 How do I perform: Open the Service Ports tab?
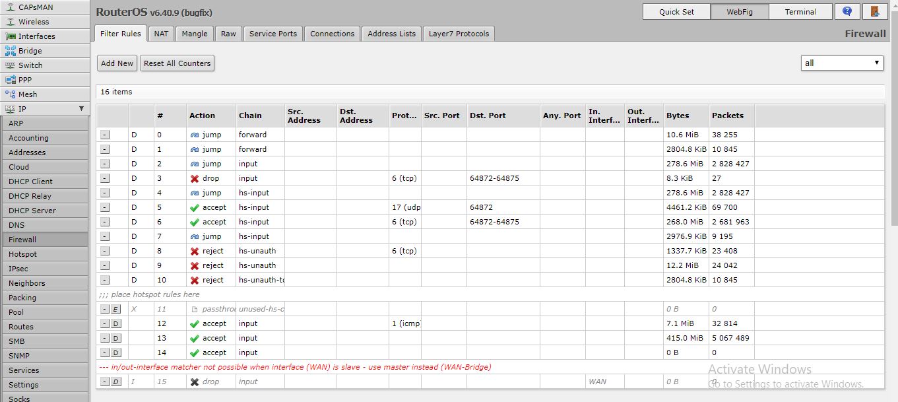[273, 34]
